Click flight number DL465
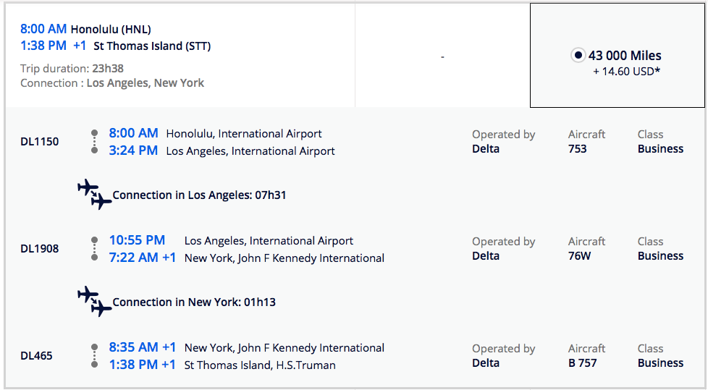This screenshot has height=390, width=708. (36, 355)
